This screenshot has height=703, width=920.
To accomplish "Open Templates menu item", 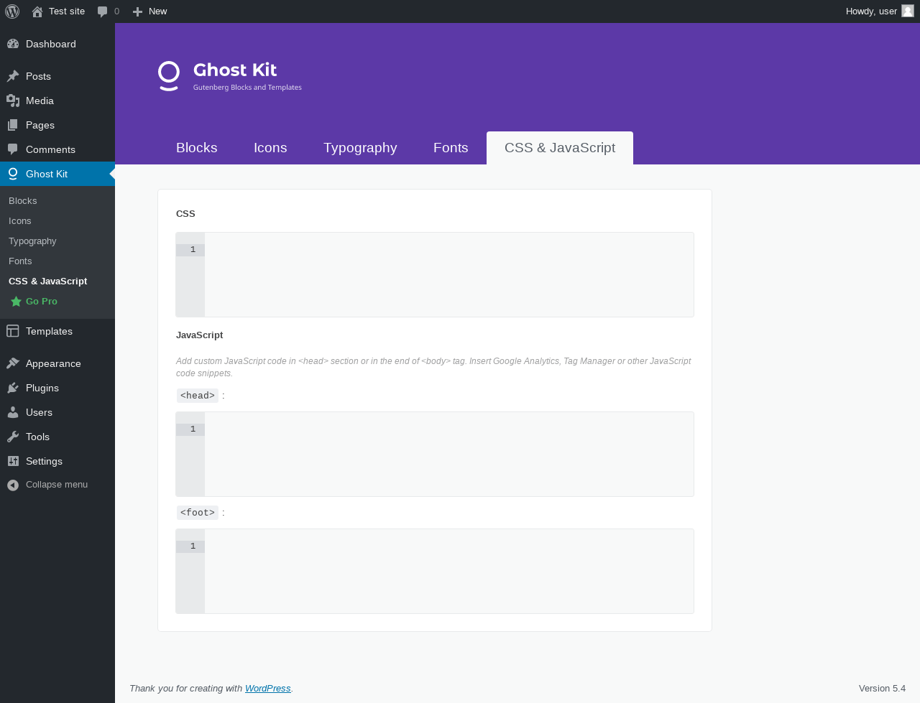I will click(x=57, y=331).
